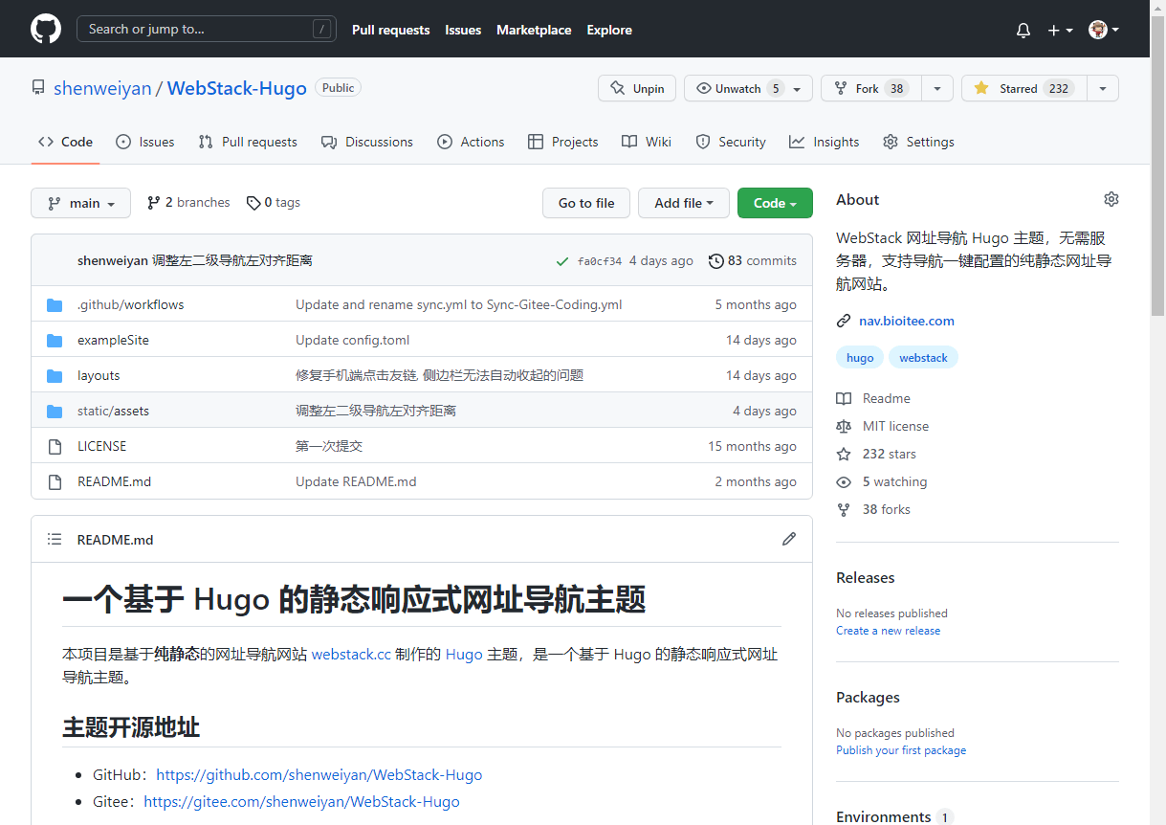Open the notifications bell
This screenshot has width=1166, height=825.
1023,30
